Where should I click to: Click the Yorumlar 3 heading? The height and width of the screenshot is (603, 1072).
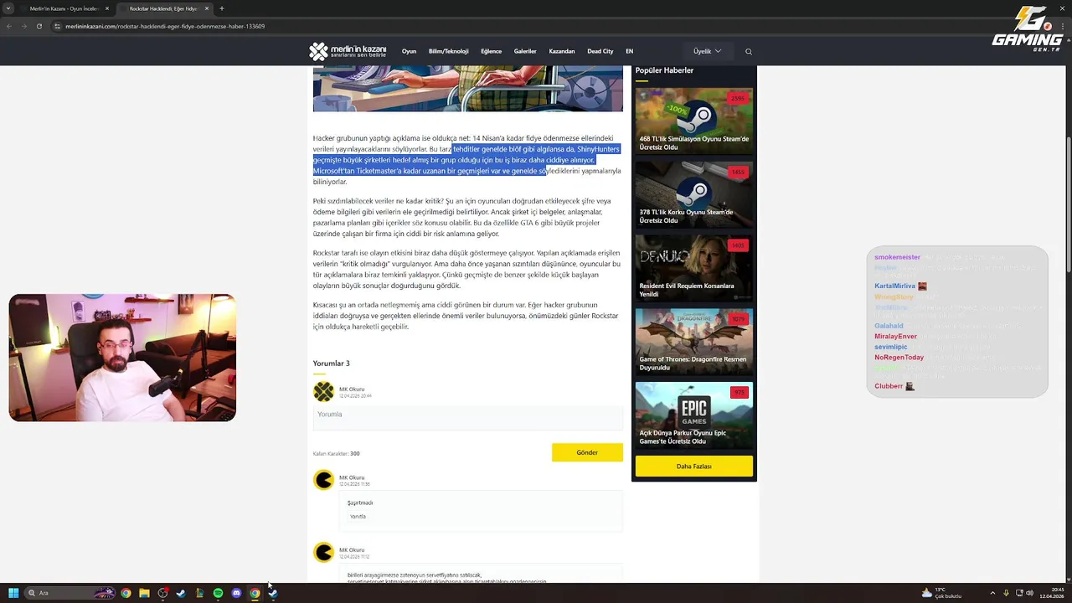click(x=332, y=363)
